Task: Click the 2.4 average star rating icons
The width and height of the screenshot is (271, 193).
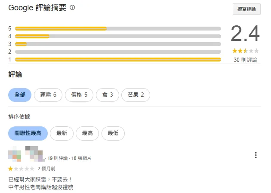Action: point(246,51)
